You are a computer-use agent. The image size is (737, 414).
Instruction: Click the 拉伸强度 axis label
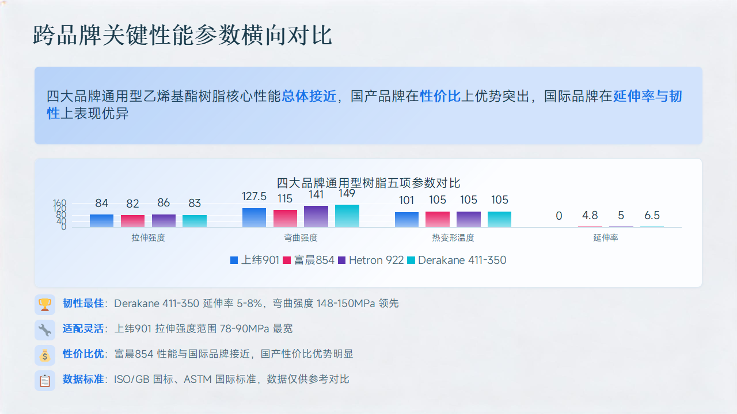[x=148, y=237]
